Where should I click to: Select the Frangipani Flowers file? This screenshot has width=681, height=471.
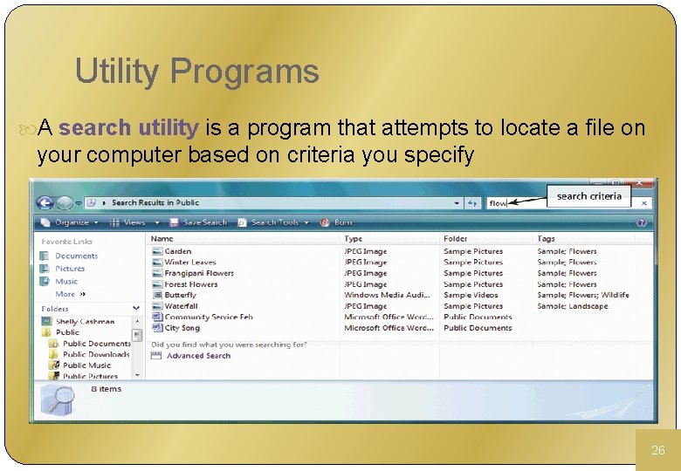point(199,273)
